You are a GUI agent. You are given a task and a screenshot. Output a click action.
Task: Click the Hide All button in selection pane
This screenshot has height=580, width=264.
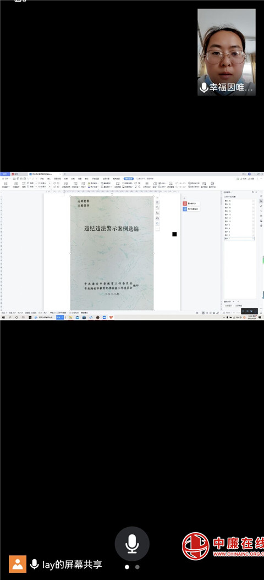pyautogui.click(x=239, y=306)
